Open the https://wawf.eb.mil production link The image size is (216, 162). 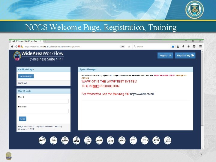(142, 94)
